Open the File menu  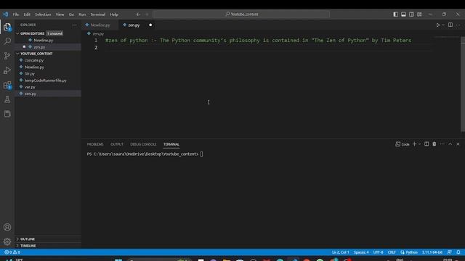(x=16, y=14)
